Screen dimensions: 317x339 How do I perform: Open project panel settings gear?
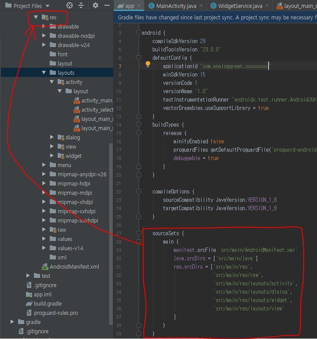tap(95, 5)
